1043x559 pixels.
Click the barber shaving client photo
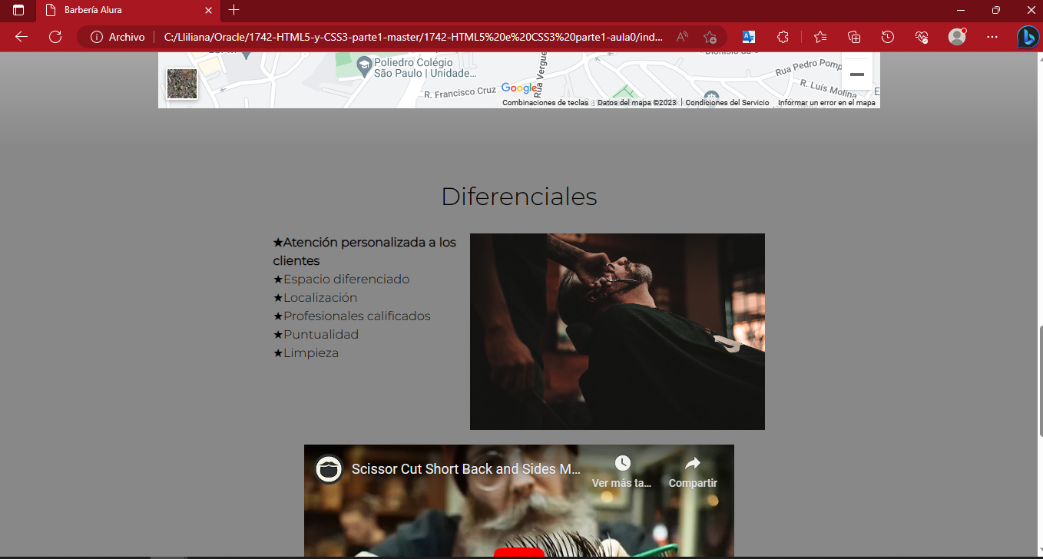coord(618,332)
